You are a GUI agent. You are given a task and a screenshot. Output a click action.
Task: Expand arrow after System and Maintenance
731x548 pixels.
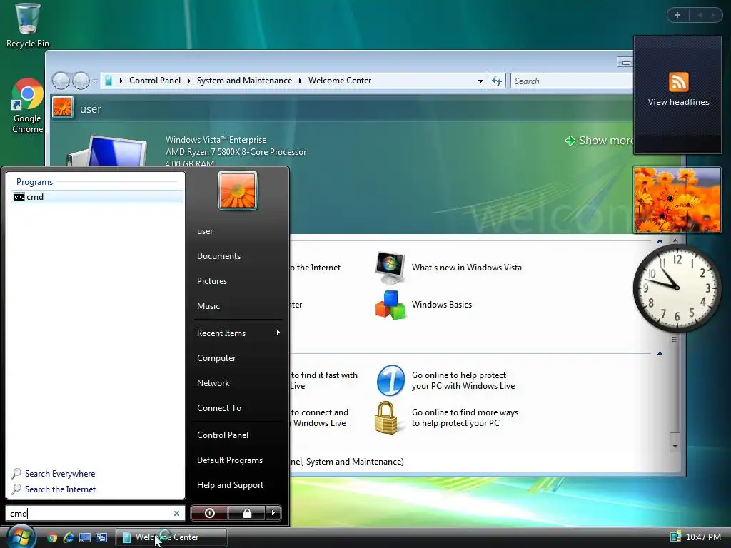(301, 81)
